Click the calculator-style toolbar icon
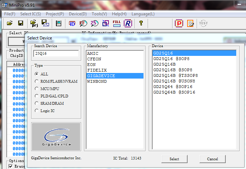Image resolution: width=246 pixels, height=169 pixels. point(58,23)
